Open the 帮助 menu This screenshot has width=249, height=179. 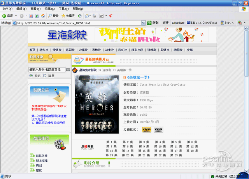click(x=78, y=9)
